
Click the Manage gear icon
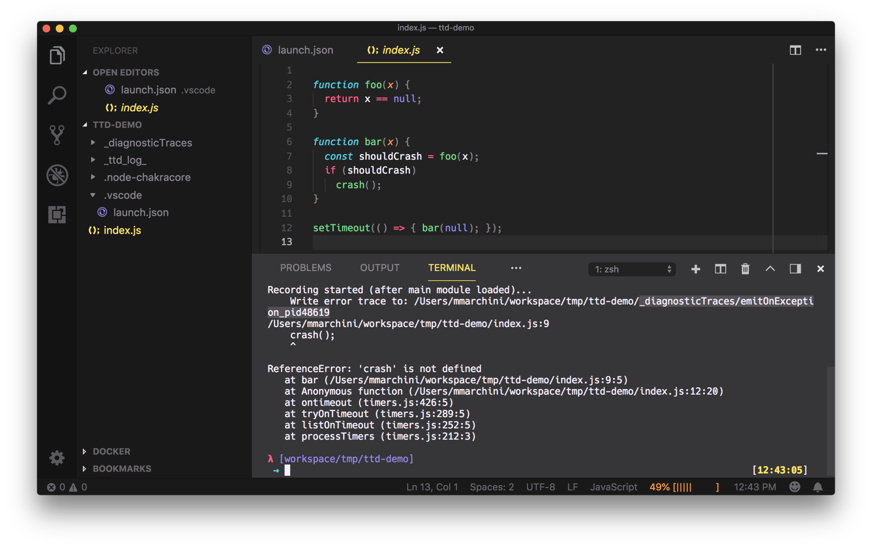[57, 457]
